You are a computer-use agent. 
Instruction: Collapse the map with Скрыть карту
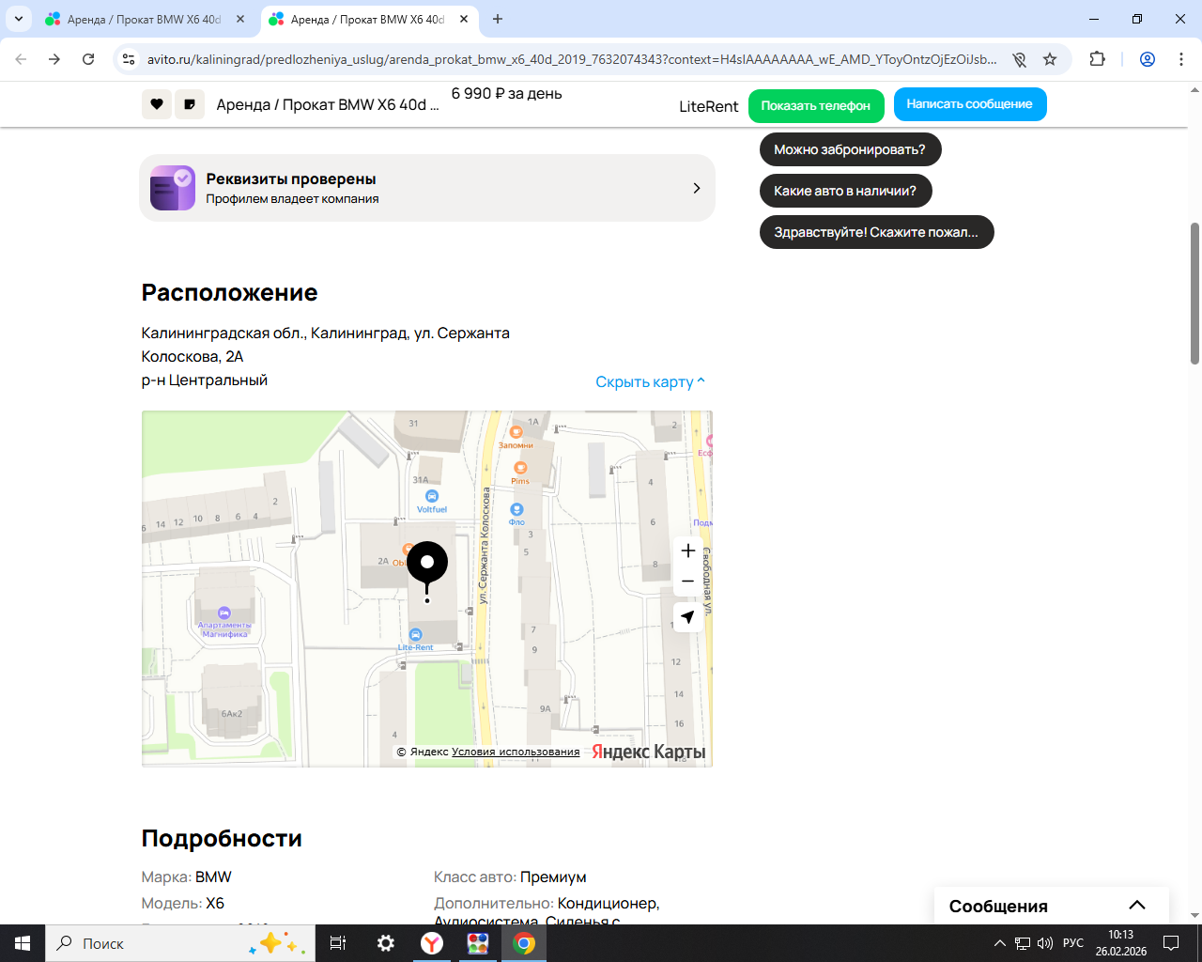[650, 381]
